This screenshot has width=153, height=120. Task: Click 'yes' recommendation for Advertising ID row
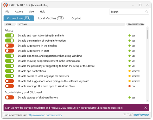(x=132, y=36)
